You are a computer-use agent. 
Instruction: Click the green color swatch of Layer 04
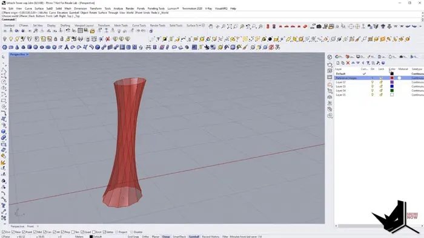pos(392,91)
